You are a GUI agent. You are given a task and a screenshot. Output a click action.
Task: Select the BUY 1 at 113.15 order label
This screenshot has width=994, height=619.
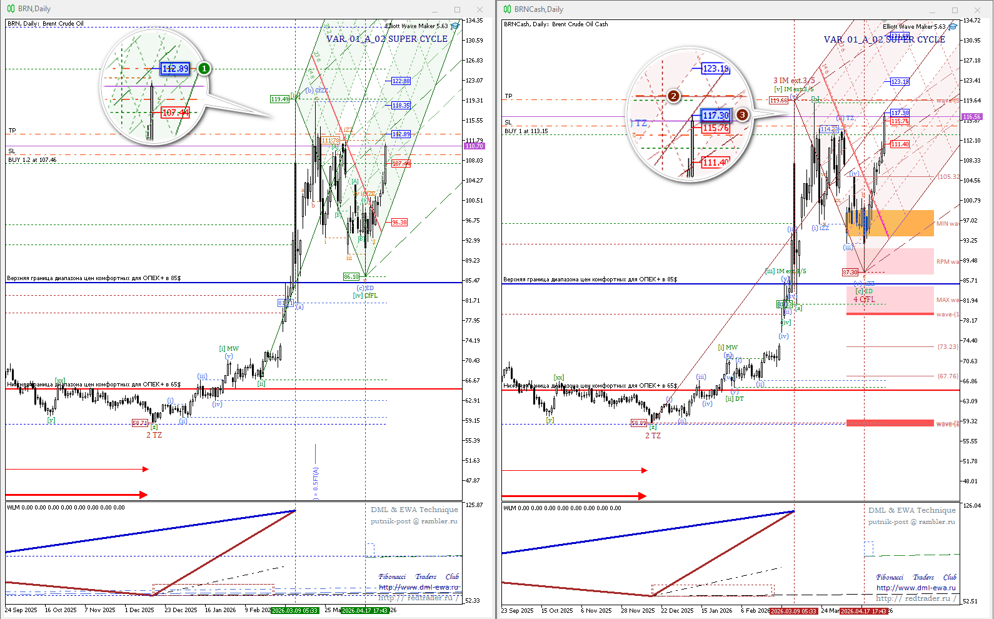(526, 131)
